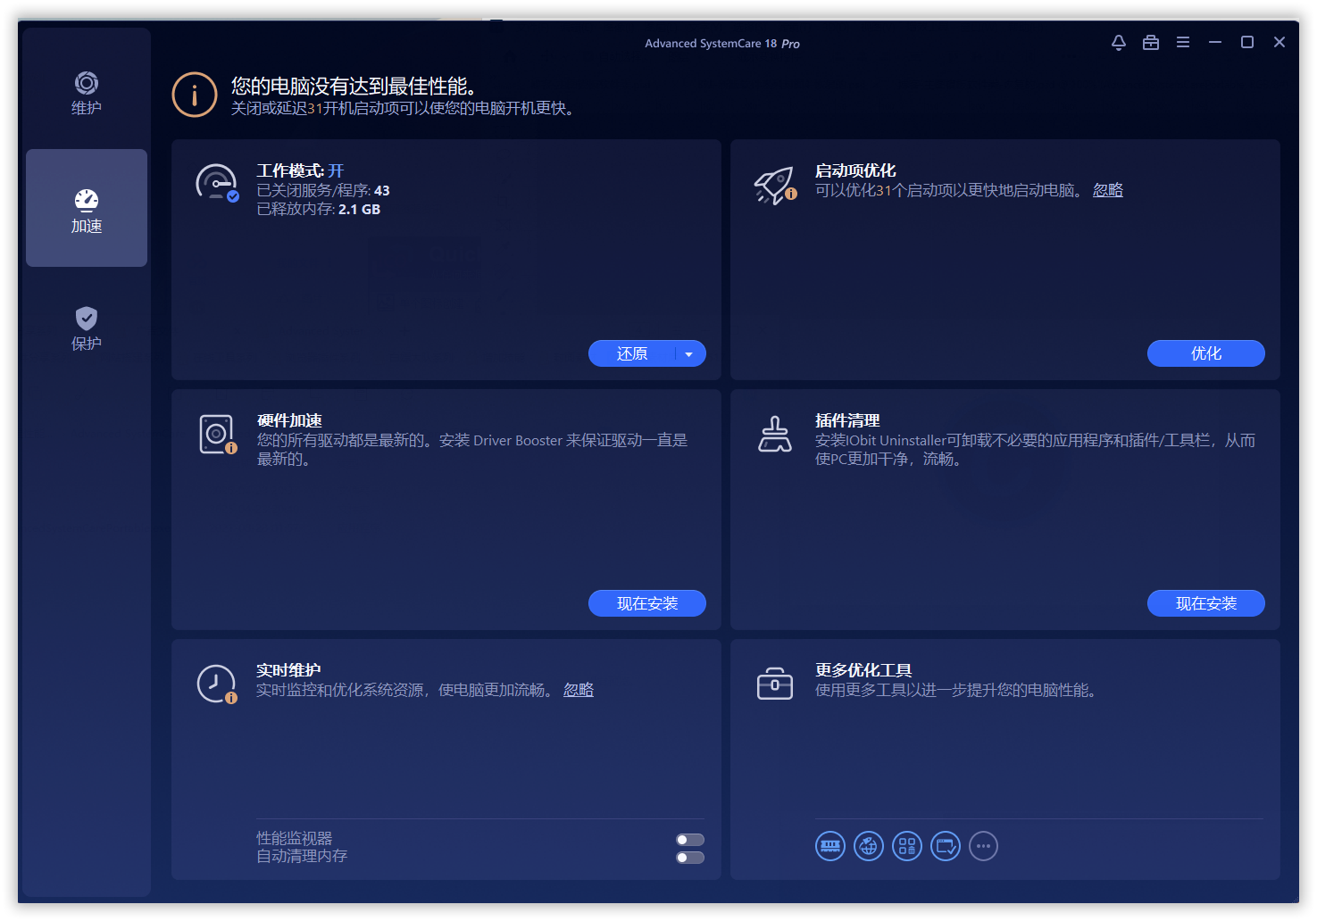Screen dimensions: 1317x921
Task: Click 优化 button for startup items
Action: (x=1206, y=353)
